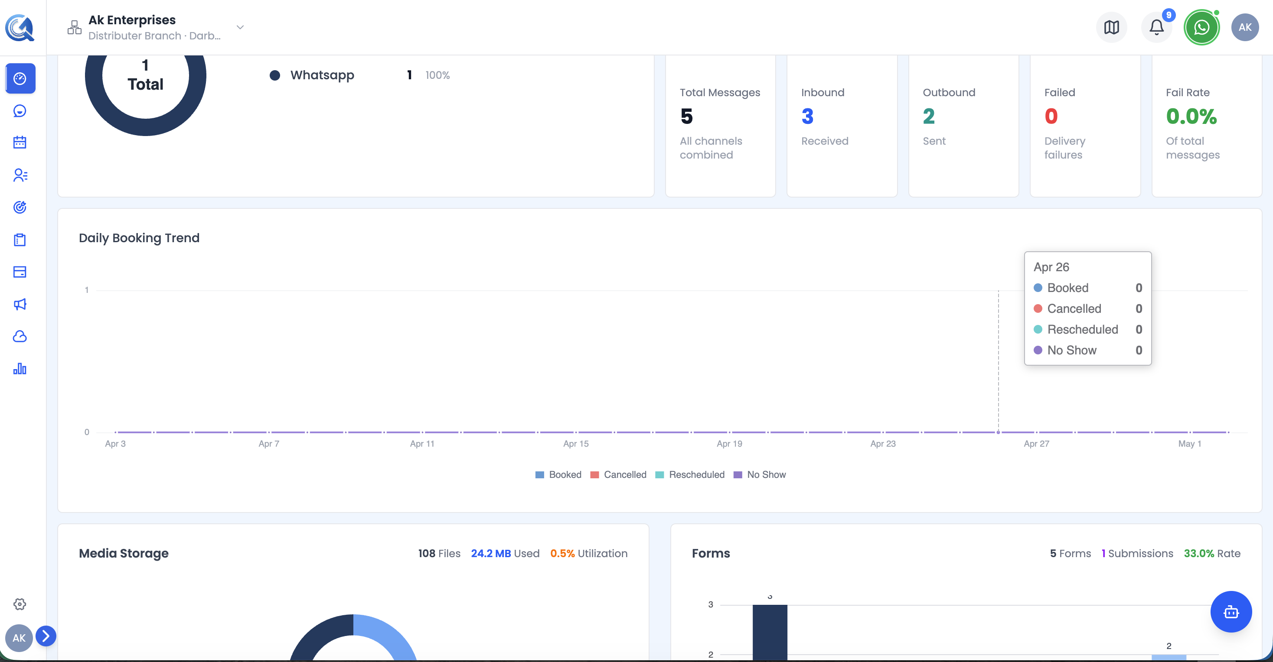Click the app logo in top-left corner
This screenshot has height=662, width=1273.
[20, 27]
